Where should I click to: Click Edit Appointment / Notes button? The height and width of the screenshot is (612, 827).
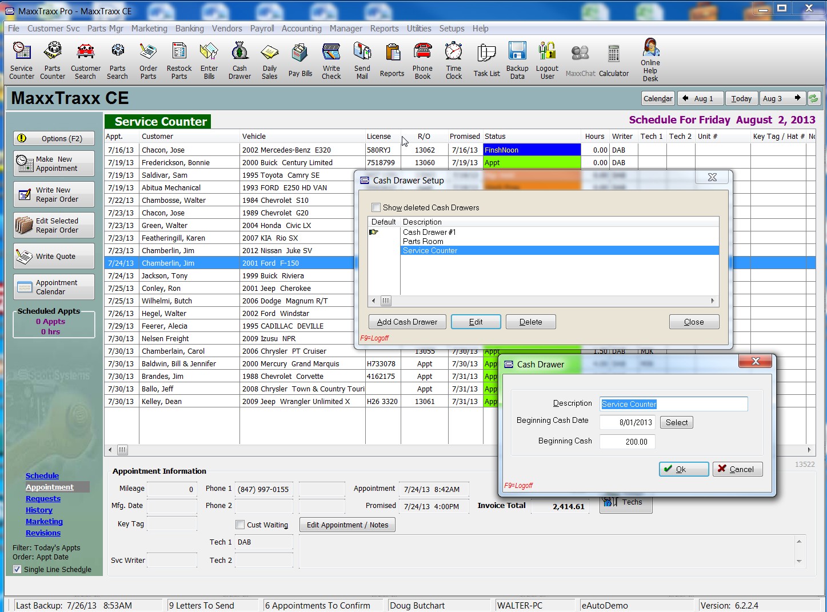[x=347, y=525]
